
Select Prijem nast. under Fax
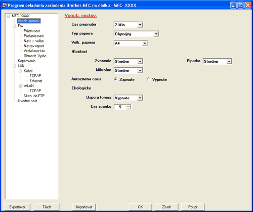click(x=32, y=31)
